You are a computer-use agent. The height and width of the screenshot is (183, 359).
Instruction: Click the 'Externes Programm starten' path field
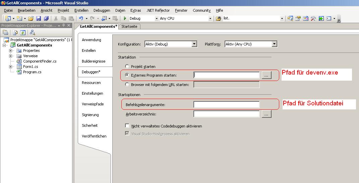(x=227, y=75)
